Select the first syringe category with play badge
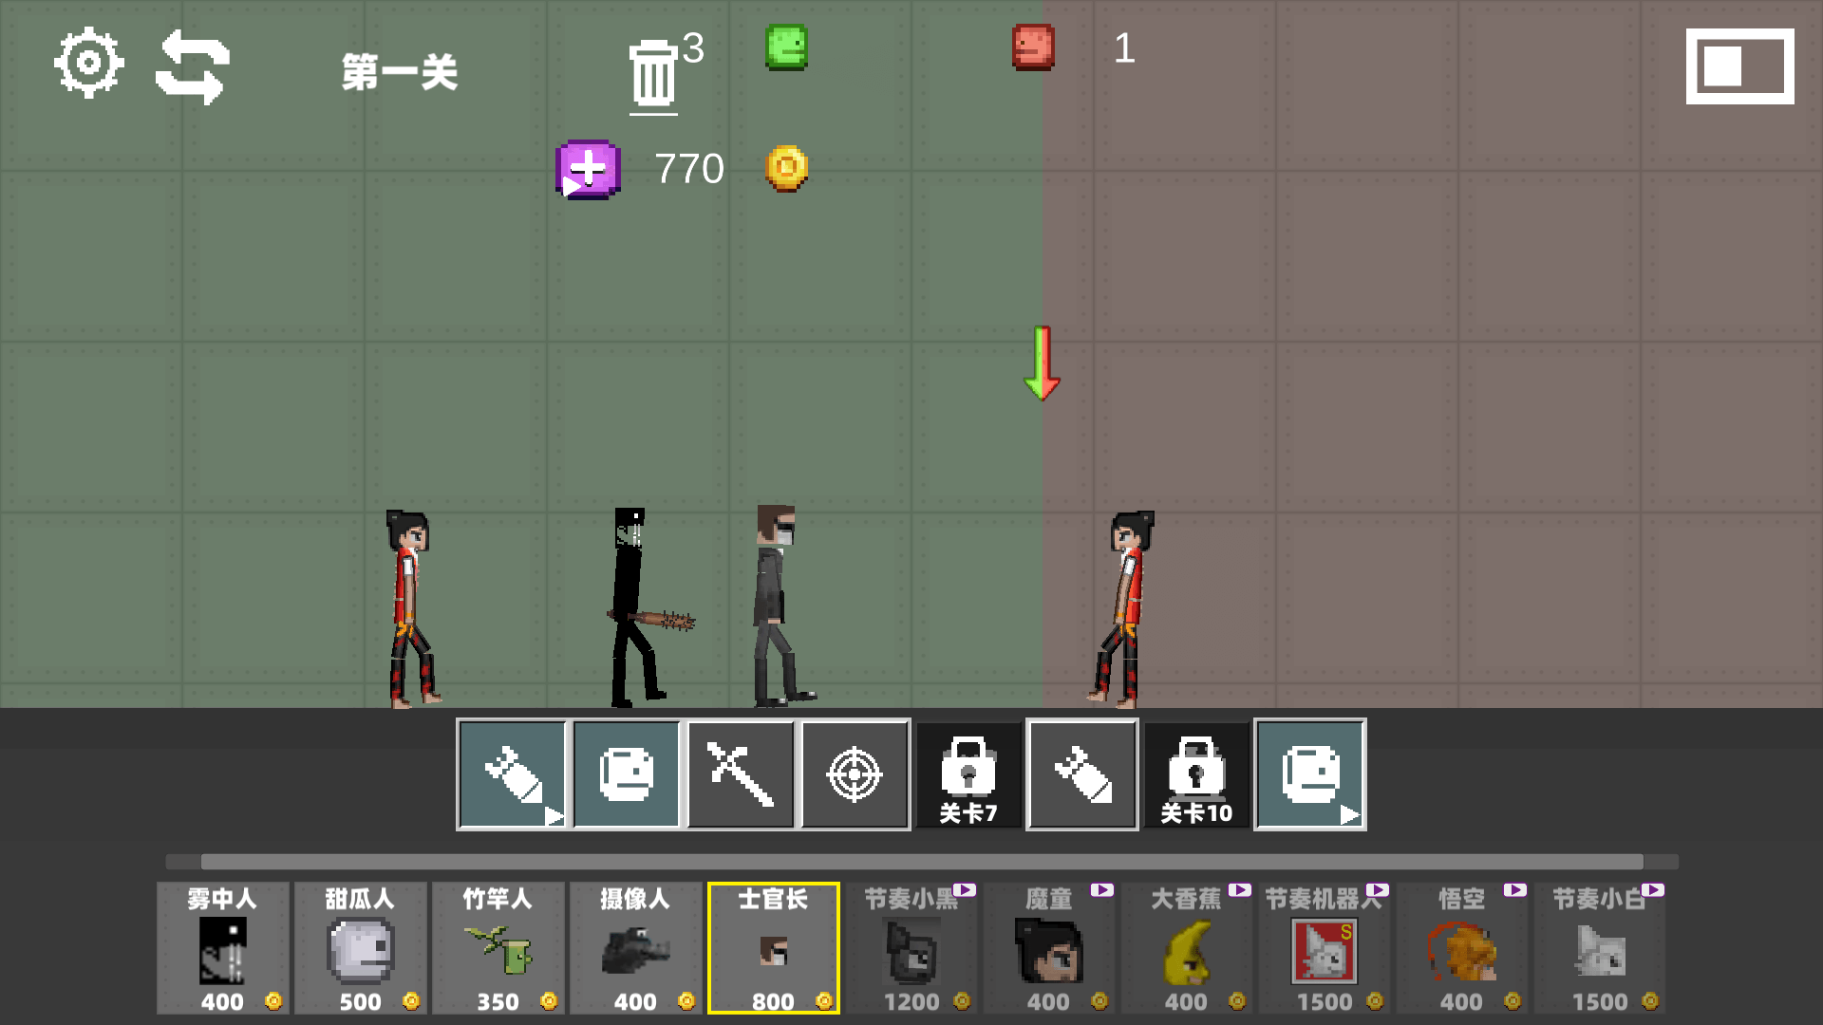Viewport: 1823px width, 1025px height. (513, 774)
